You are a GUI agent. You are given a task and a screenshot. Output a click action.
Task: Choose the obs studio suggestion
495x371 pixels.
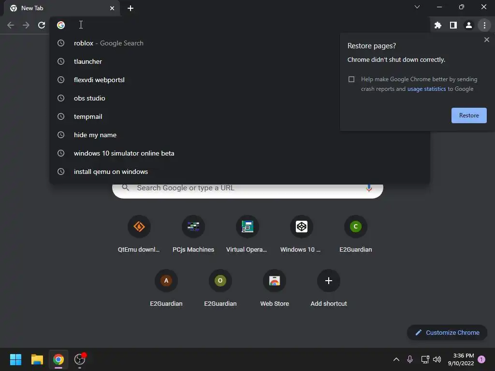tap(240, 98)
